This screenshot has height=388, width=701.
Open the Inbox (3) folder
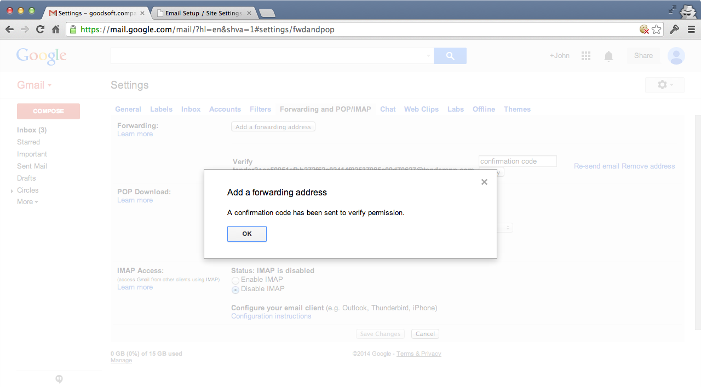pos(32,130)
